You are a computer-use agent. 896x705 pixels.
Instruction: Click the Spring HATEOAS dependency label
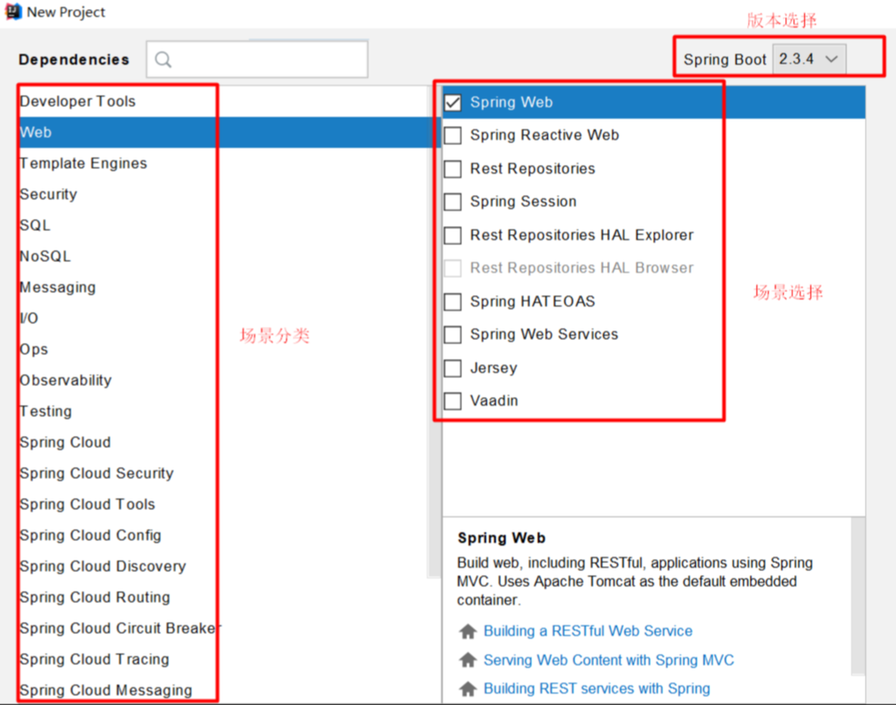pos(533,301)
